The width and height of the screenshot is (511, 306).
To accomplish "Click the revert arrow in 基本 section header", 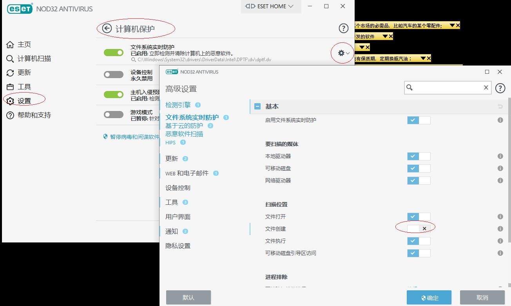I will (x=500, y=106).
